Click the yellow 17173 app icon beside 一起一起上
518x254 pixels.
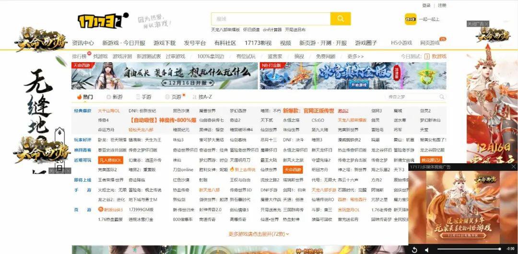click(410, 19)
